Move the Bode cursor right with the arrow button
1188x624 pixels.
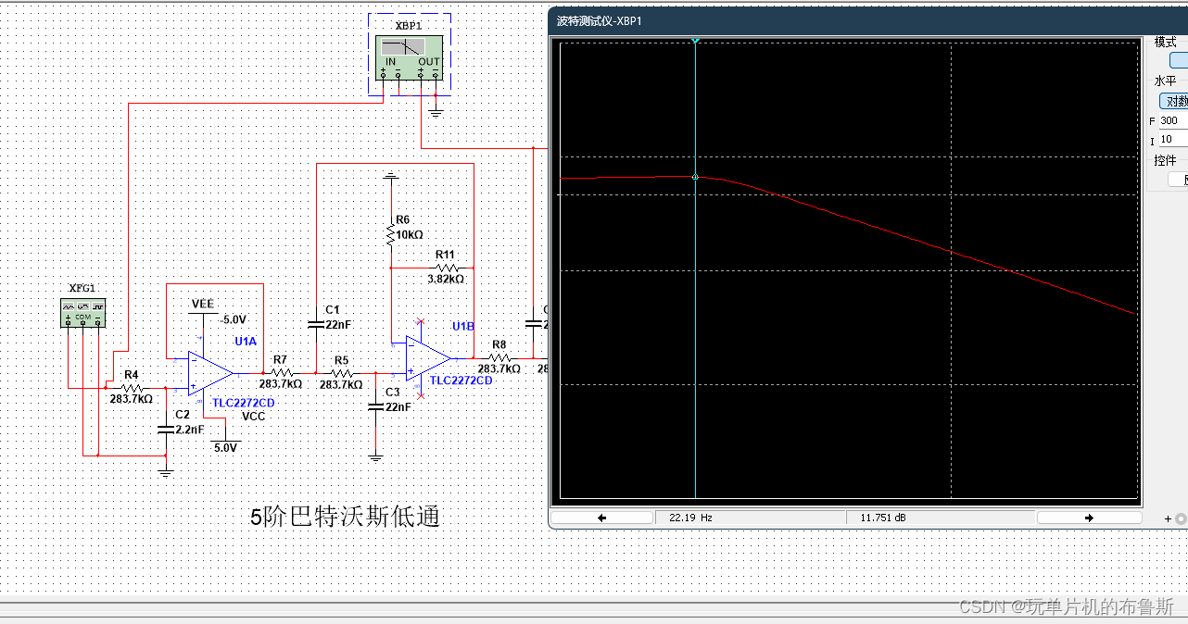(1089, 518)
